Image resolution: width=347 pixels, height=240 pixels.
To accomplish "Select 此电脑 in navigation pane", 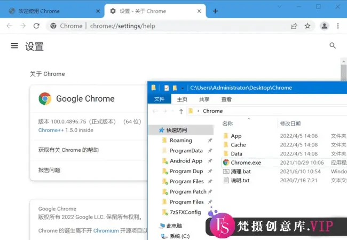I will [x=174, y=226].
